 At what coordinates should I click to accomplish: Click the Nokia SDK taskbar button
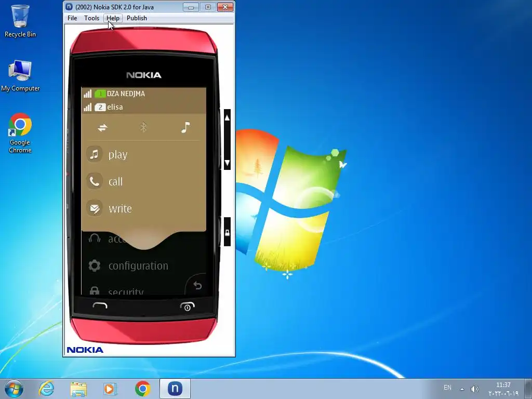click(175, 389)
